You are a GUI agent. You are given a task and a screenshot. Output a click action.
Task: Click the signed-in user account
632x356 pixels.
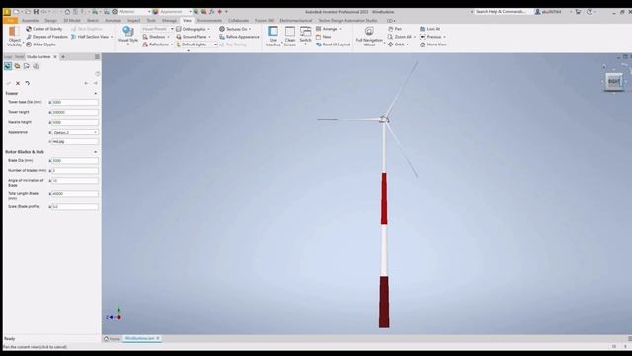tap(548, 12)
